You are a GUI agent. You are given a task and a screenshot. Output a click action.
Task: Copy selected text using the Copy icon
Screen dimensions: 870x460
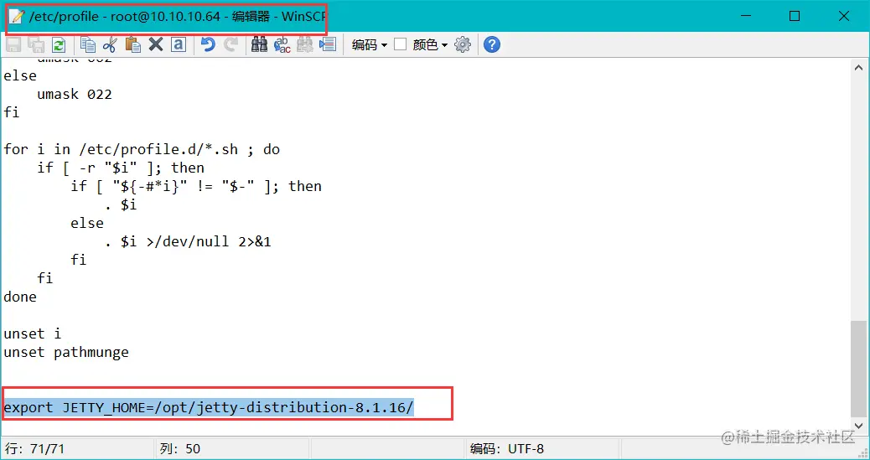point(88,44)
